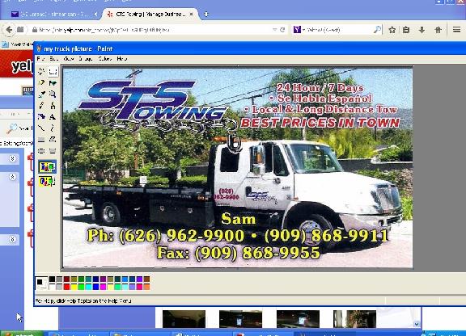Select the magenta palette swatch

(x=103, y=287)
